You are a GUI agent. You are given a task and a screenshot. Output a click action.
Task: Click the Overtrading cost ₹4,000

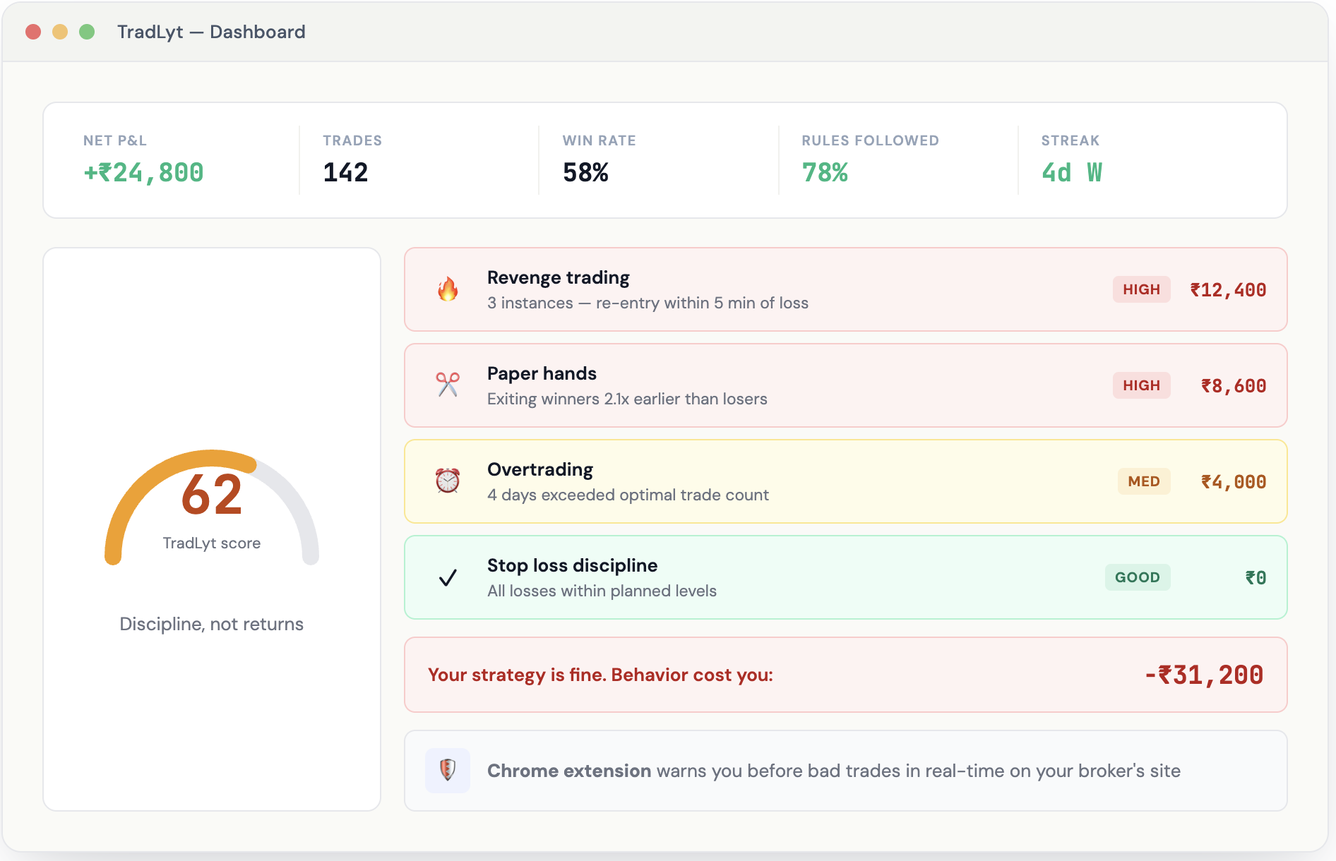[1234, 482]
